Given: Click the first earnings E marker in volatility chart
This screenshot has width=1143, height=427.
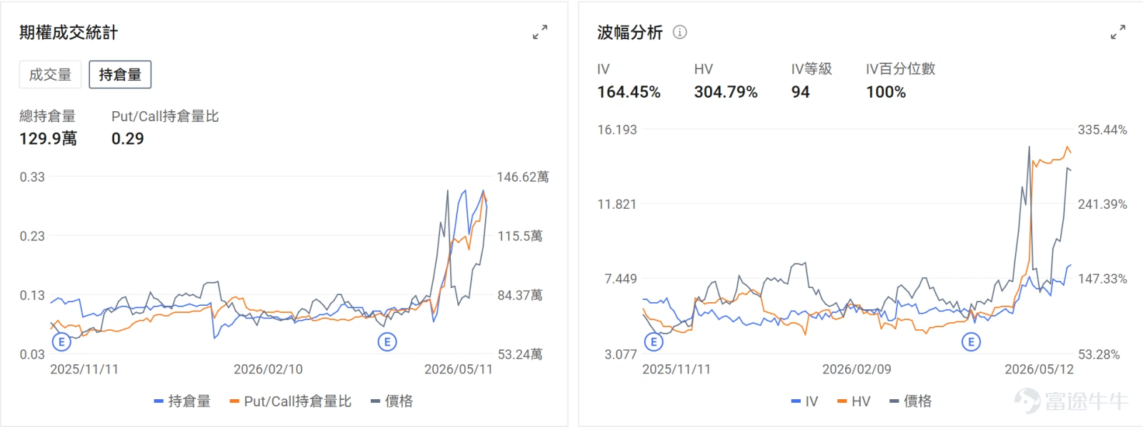Looking at the screenshot, I should (x=654, y=342).
